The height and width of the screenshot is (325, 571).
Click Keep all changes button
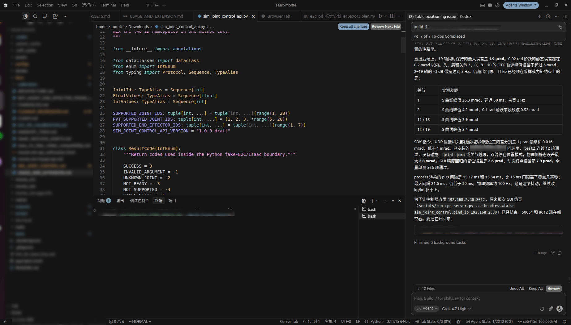tap(353, 27)
